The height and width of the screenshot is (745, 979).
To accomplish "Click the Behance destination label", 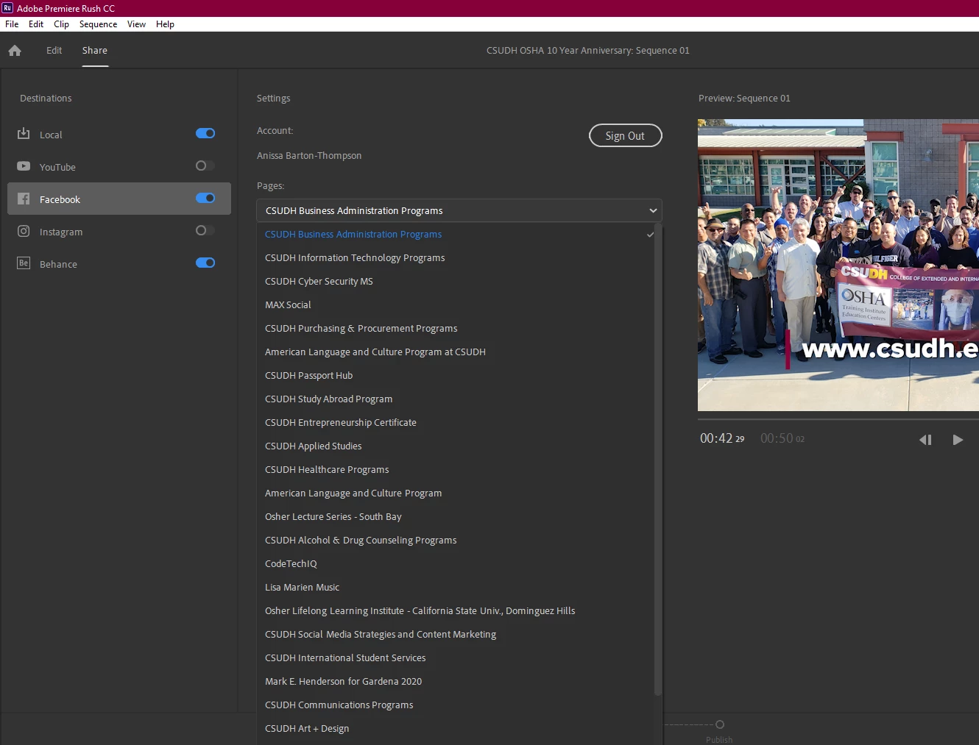I will tap(58, 264).
